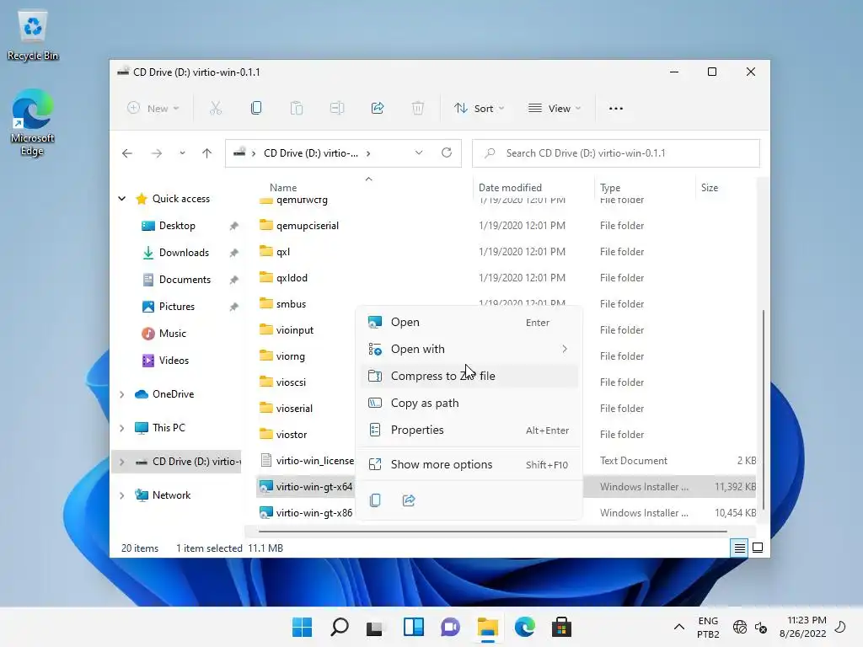
Task: Click the Paste icon in Explorer toolbar
Action: coord(297,109)
